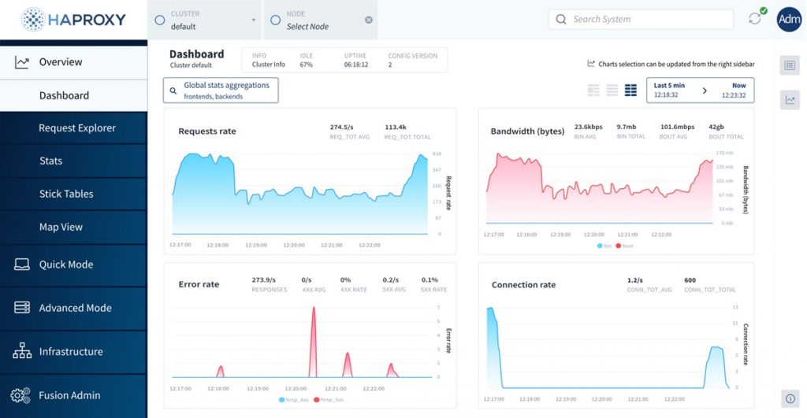Toggle the bin series in Bandwidth legend
Viewport: 807px width, 418px height.
604,246
